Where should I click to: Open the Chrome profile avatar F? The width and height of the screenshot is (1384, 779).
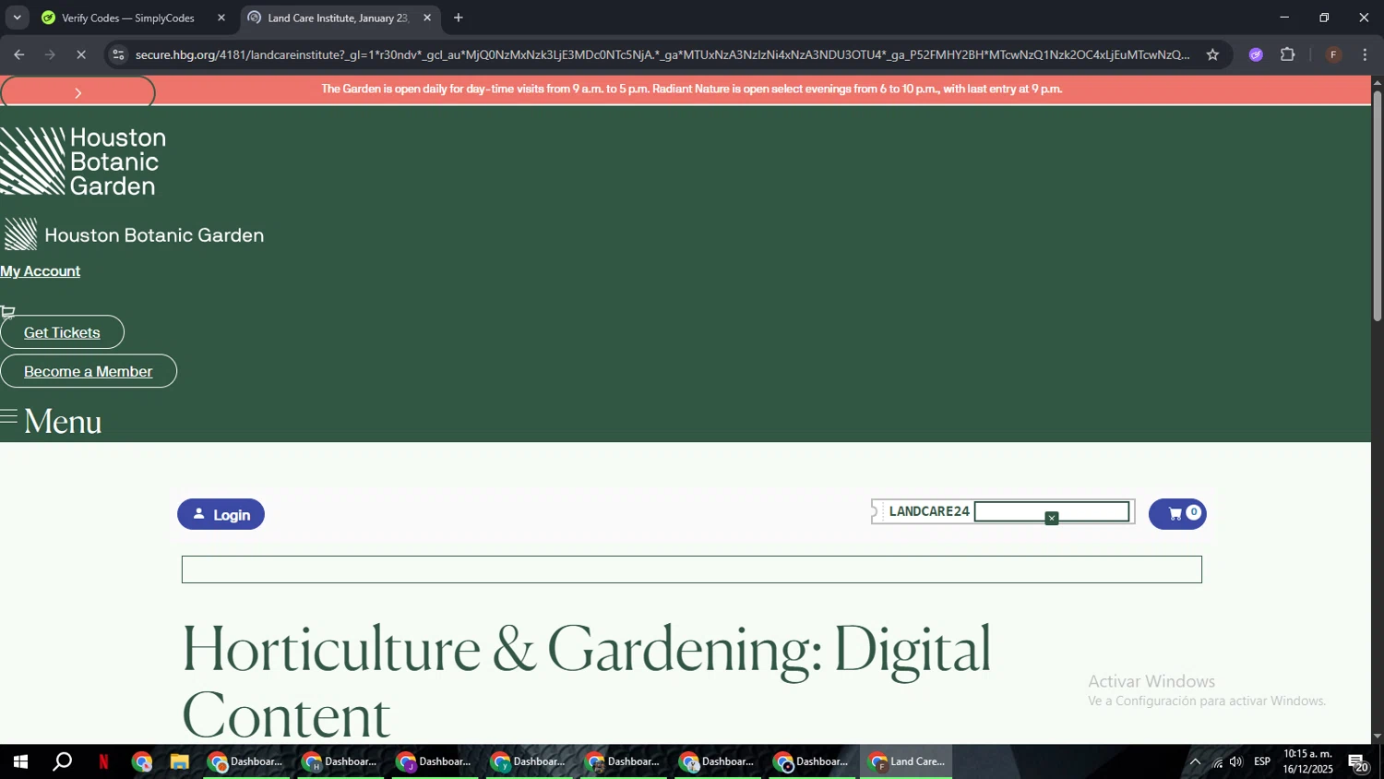[1333, 54]
